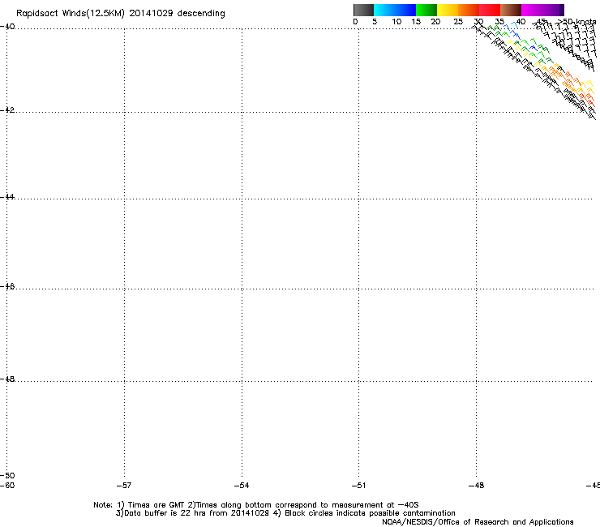This screenshot has width=600, height=527.
Task: Click the '-48' longitude label on bottom axis
Action: (476, 486)
